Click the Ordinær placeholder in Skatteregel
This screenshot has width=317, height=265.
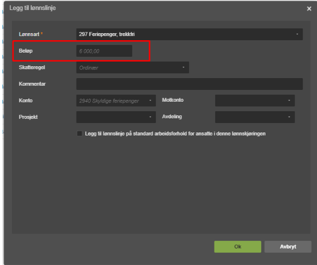pyautogui.click(x=88, y=68)
